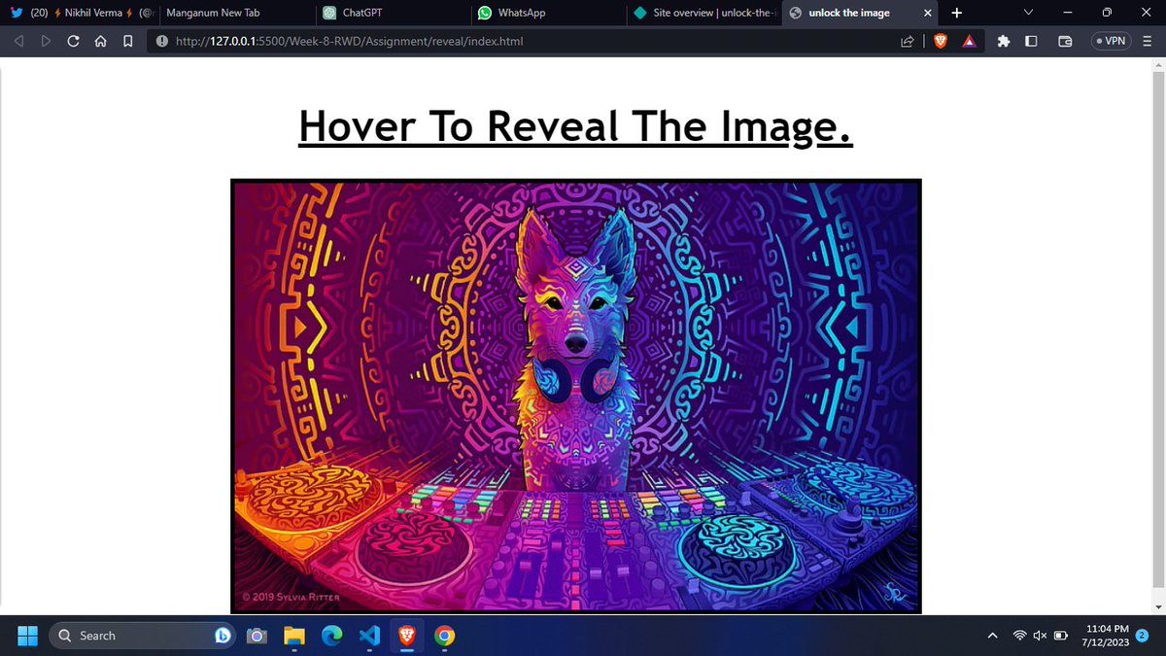Image resolution: width=1166 pixels, height=656 pixels.
Task: Click the VPN button in toolbar
Action: tap(1111, 42)
